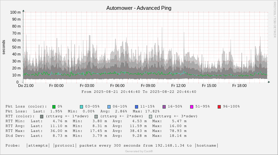Click RTT Min Last value 4.76 m
Viewport: 278px width, 155px height.
60,121
